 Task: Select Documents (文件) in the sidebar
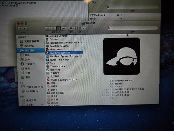pyautogui.click(x=25, y=59)
